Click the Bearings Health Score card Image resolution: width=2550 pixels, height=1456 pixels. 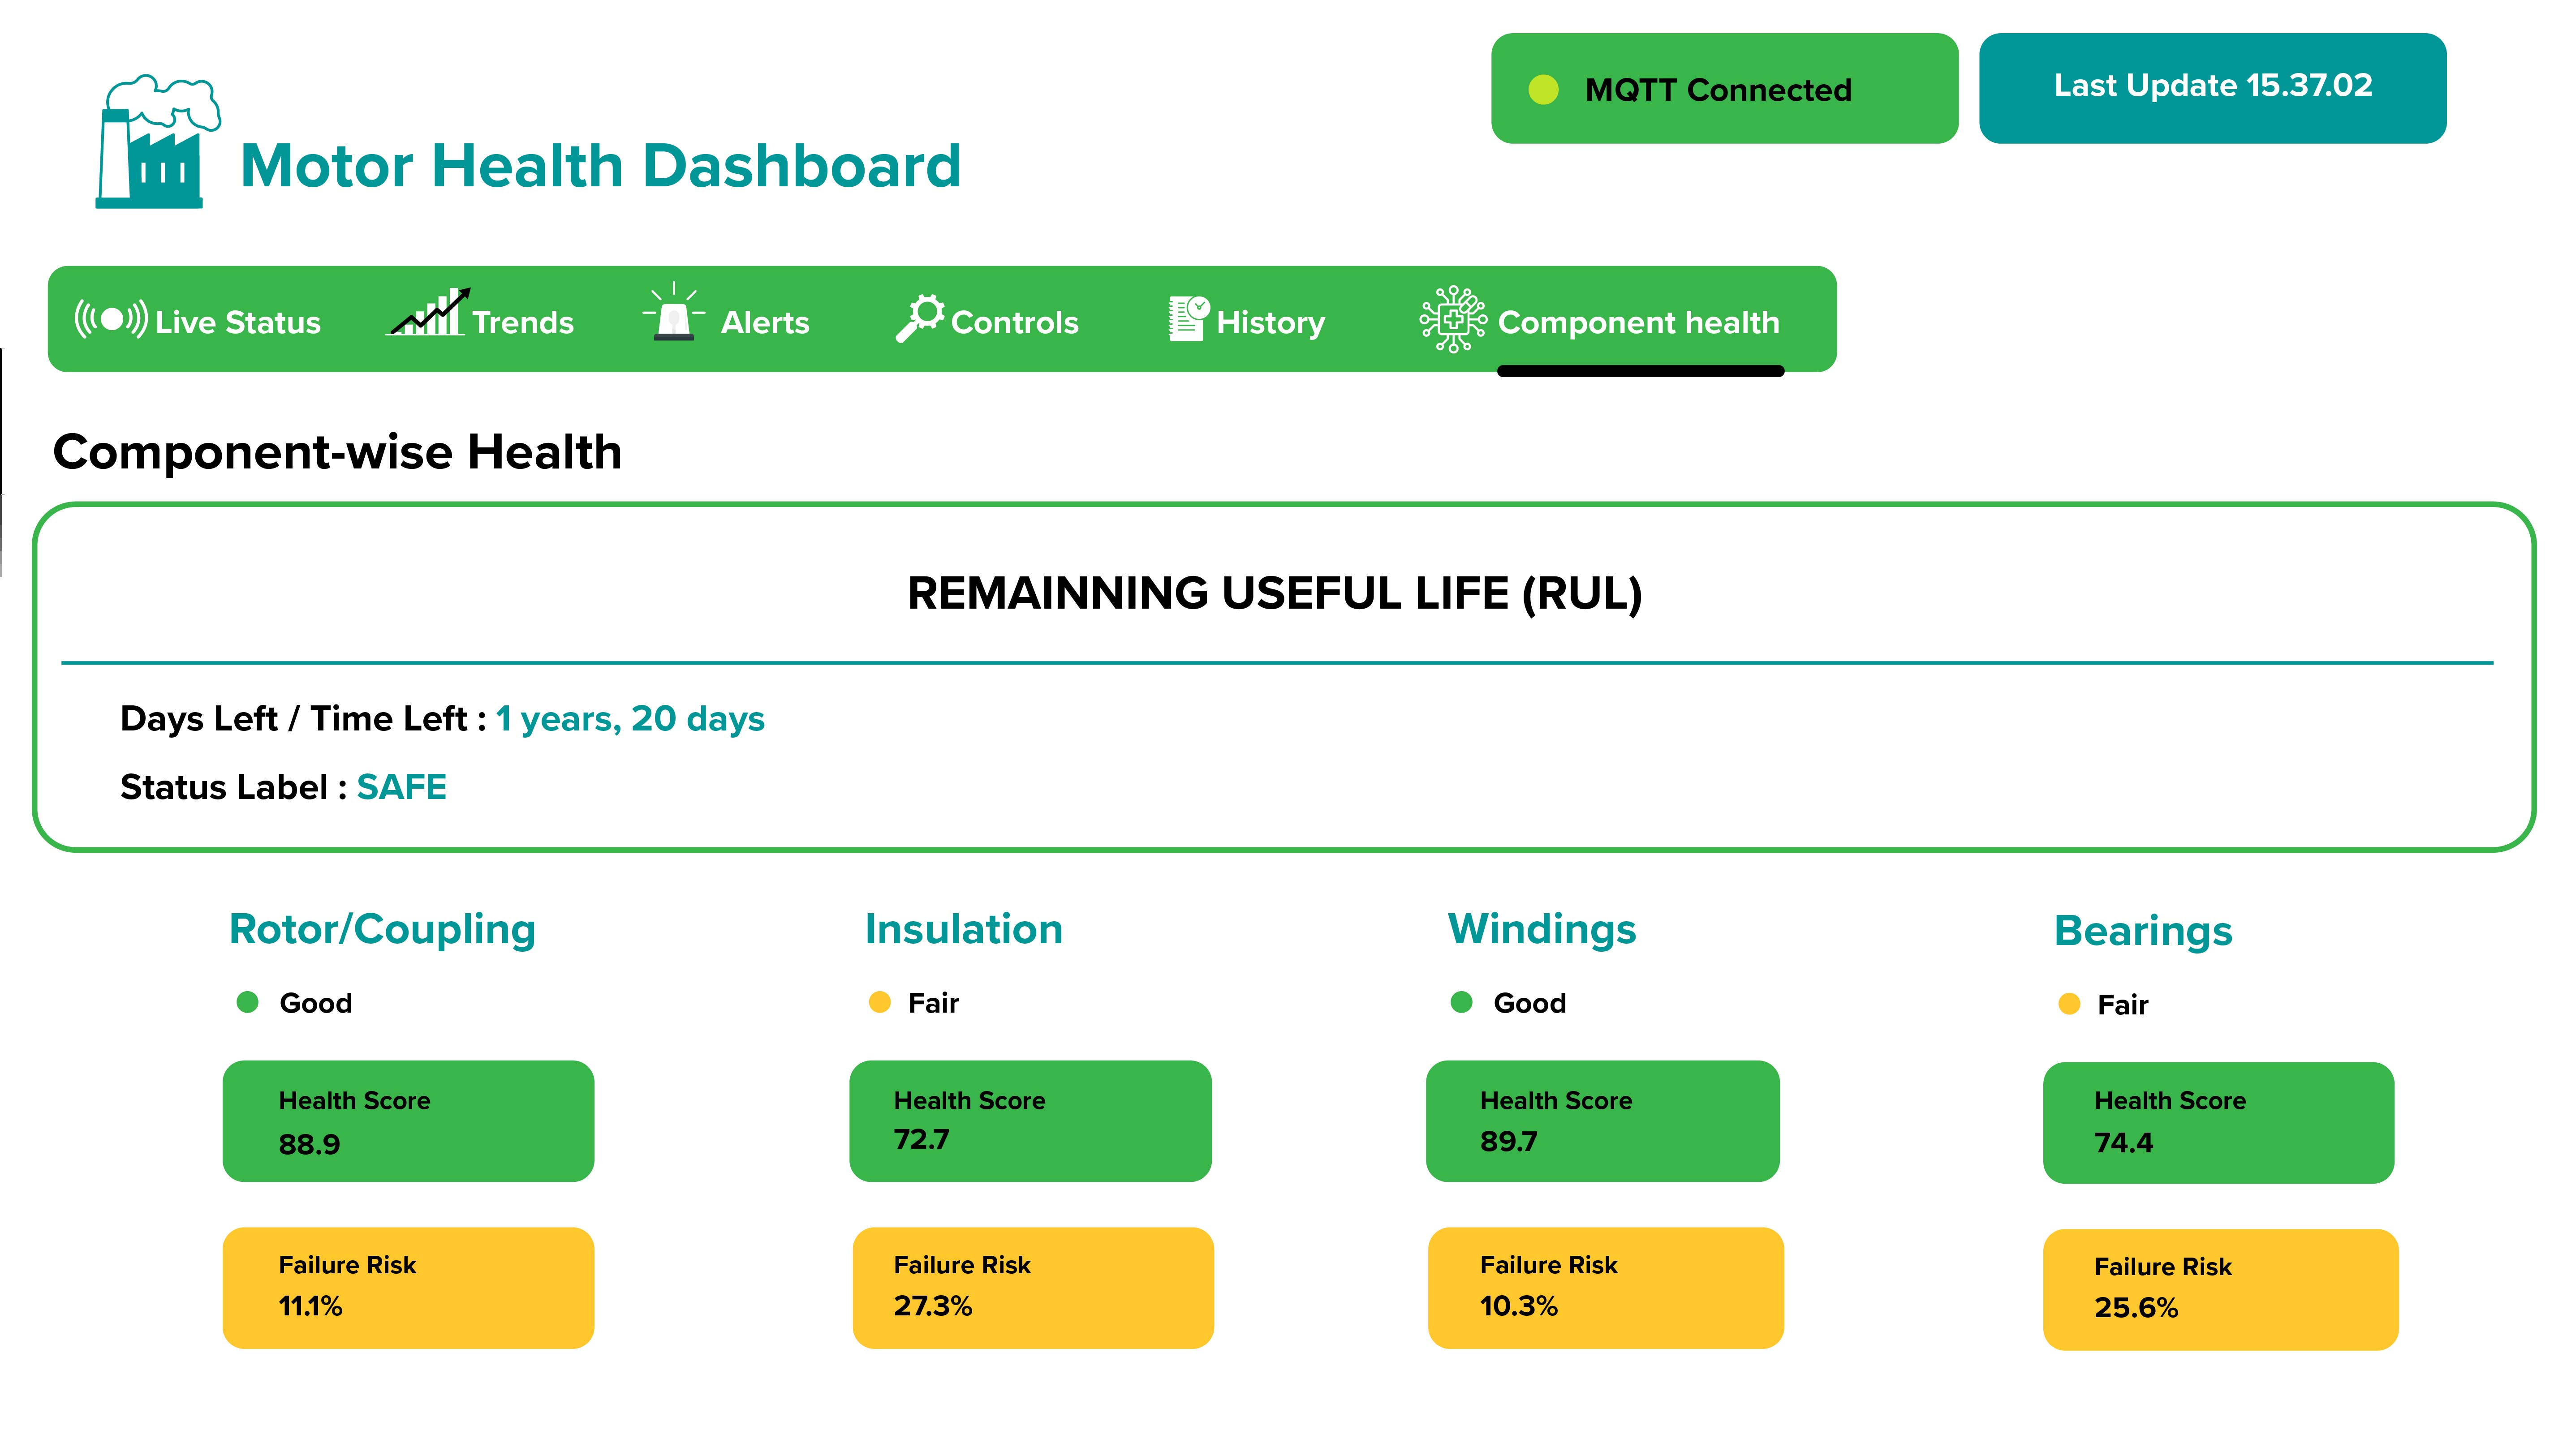pyautogui.click(x=2218, y=1123)
